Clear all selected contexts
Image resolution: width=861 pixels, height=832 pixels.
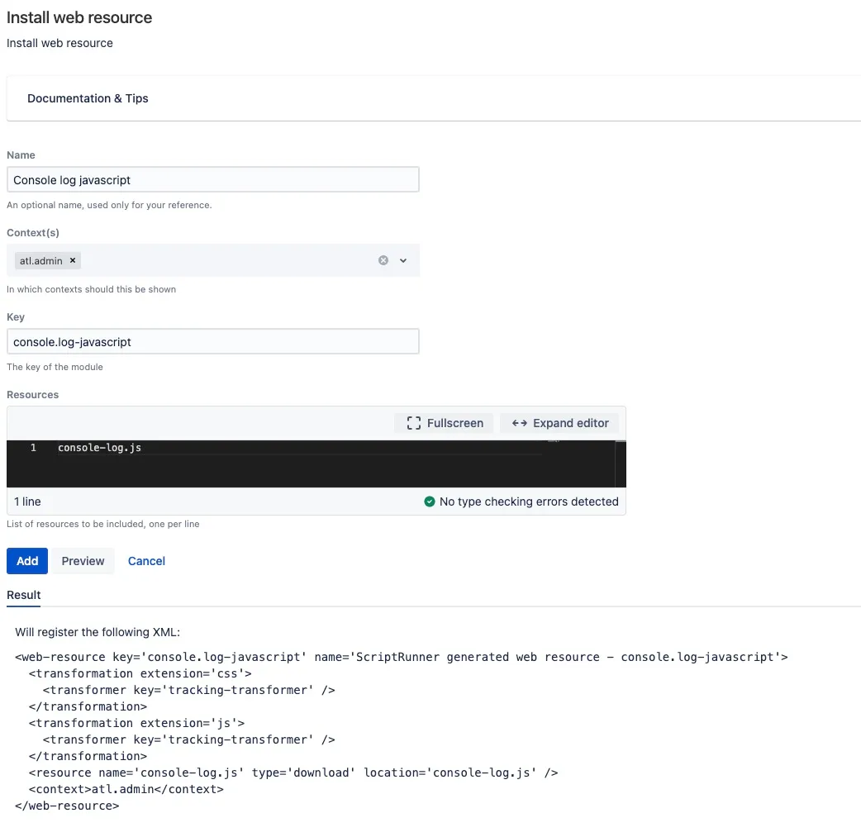(383, 260)
